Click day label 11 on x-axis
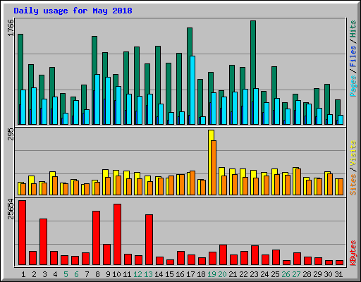 pos(127,274)
